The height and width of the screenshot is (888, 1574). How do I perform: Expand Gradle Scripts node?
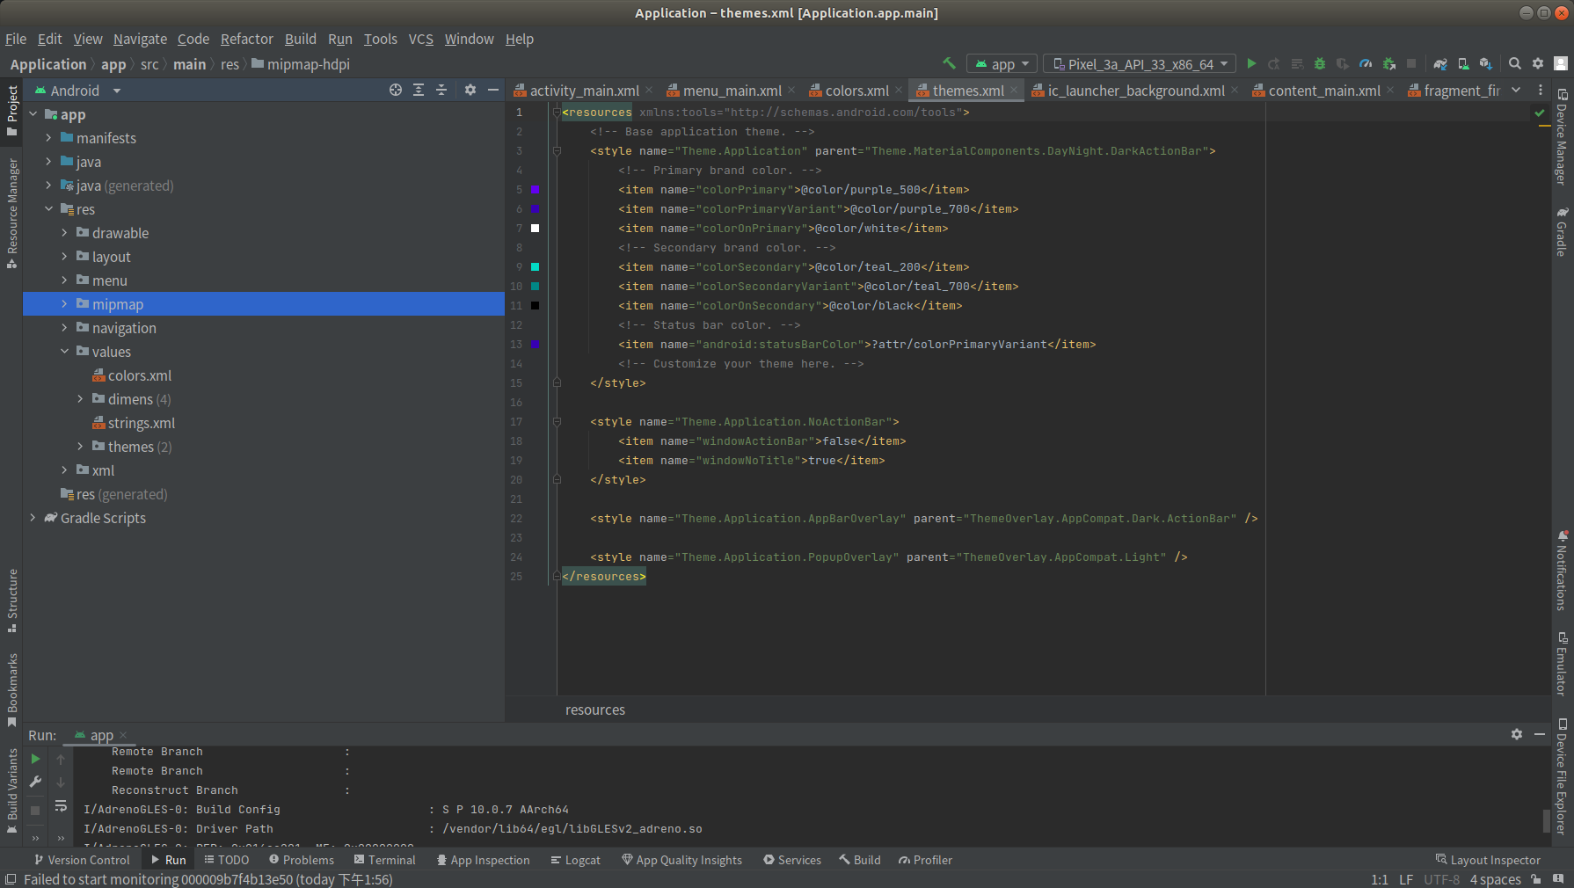pyautogui.click(x=33, y=517)
